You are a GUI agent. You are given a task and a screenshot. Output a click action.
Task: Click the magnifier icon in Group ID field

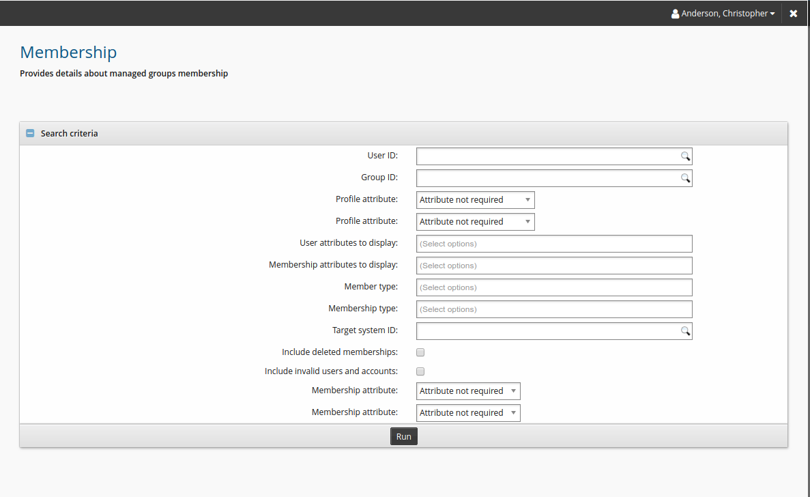[685, 178]
